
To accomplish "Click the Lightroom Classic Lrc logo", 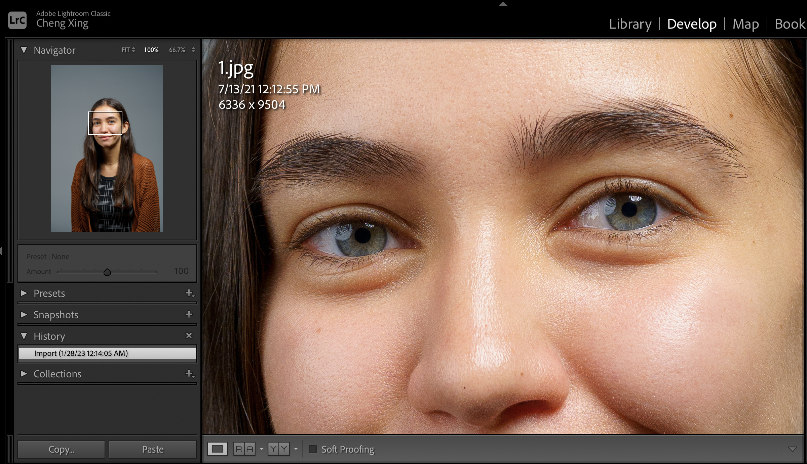I will click(17, 20).
